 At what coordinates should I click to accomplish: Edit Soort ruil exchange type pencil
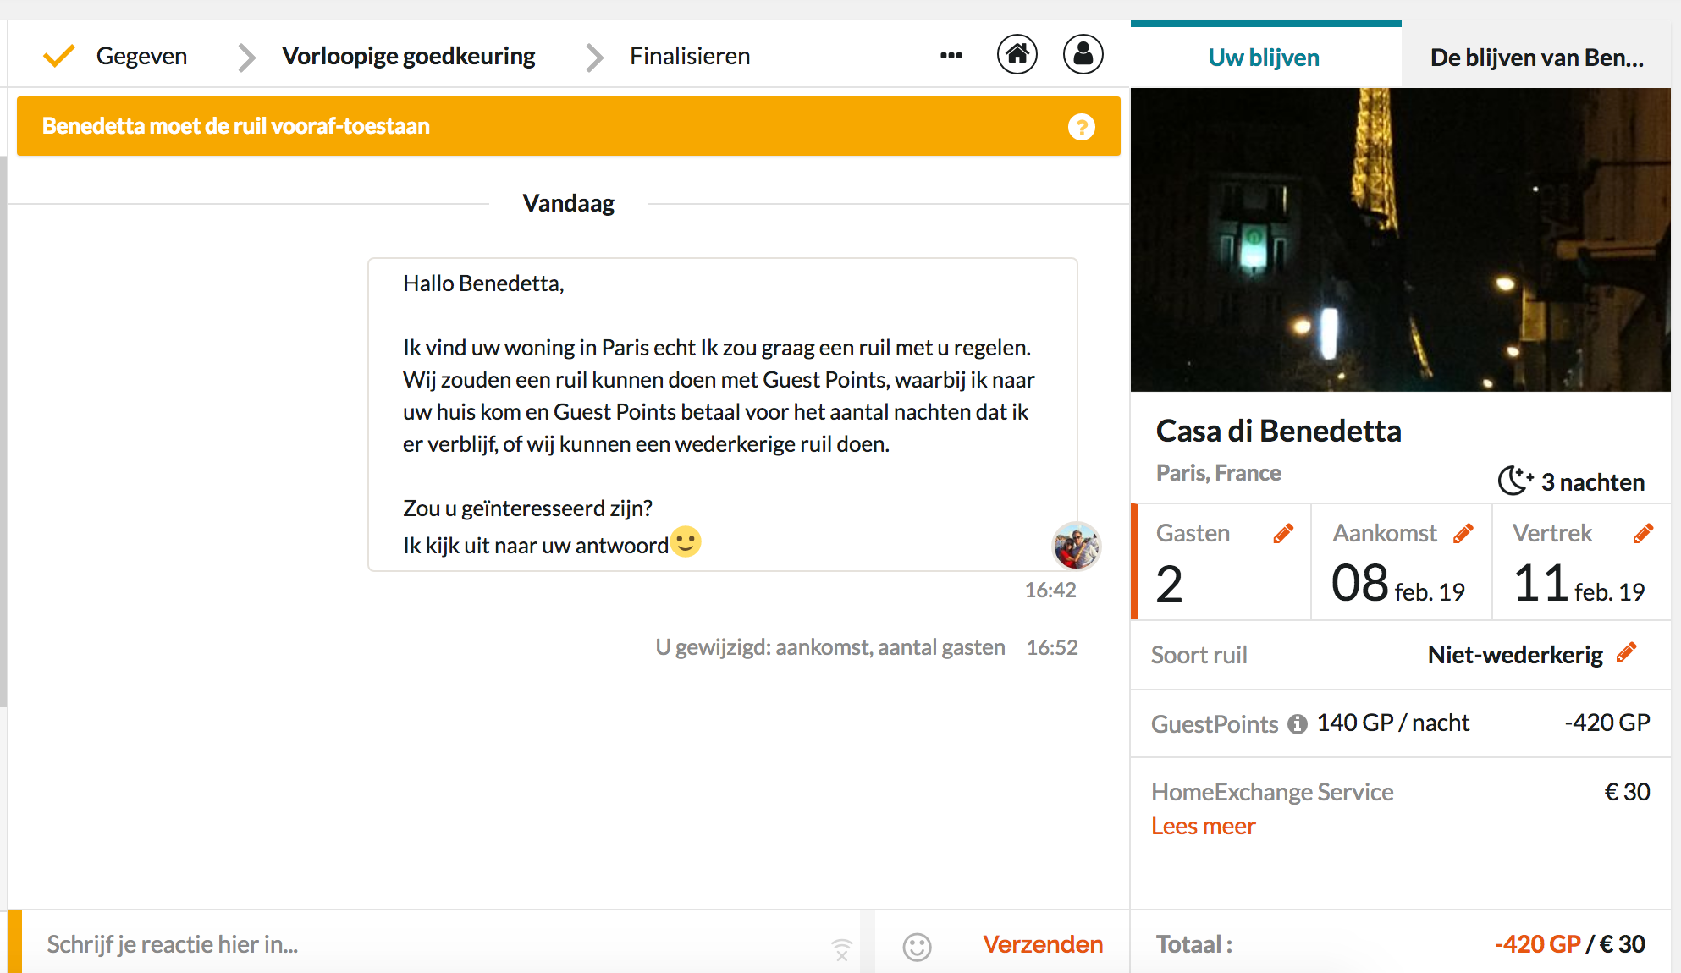1626,652
